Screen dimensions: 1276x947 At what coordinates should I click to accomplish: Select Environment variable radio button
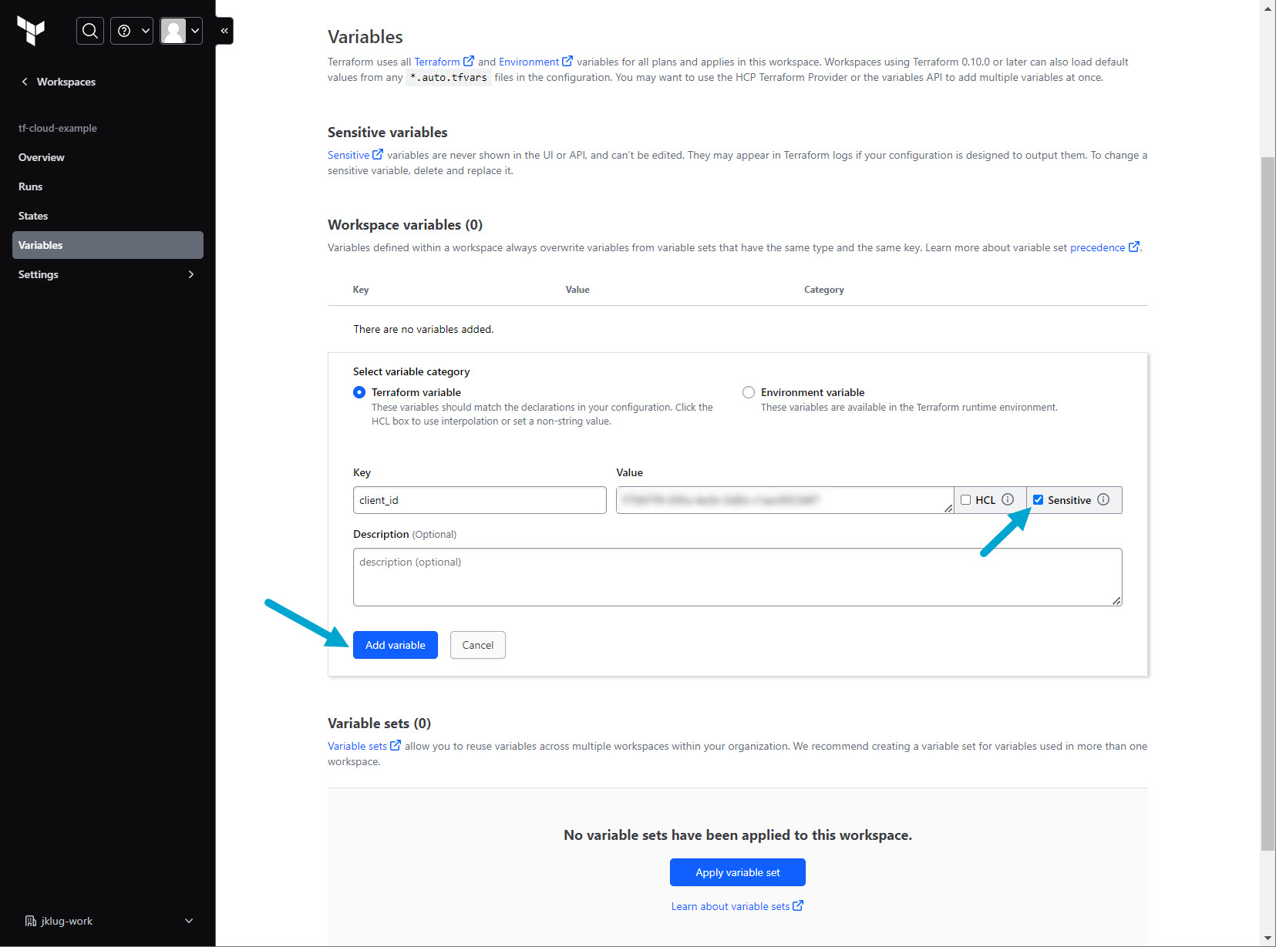coord(749,392)
